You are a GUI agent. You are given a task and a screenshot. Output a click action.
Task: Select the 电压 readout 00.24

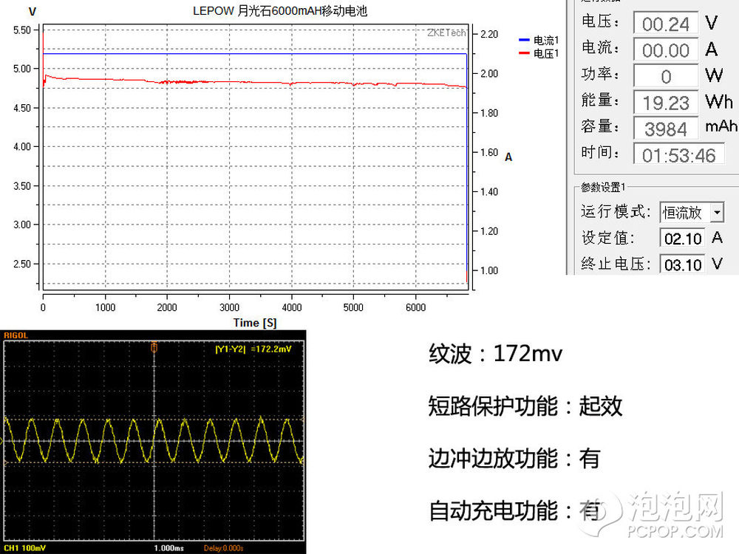click(666, 24)
